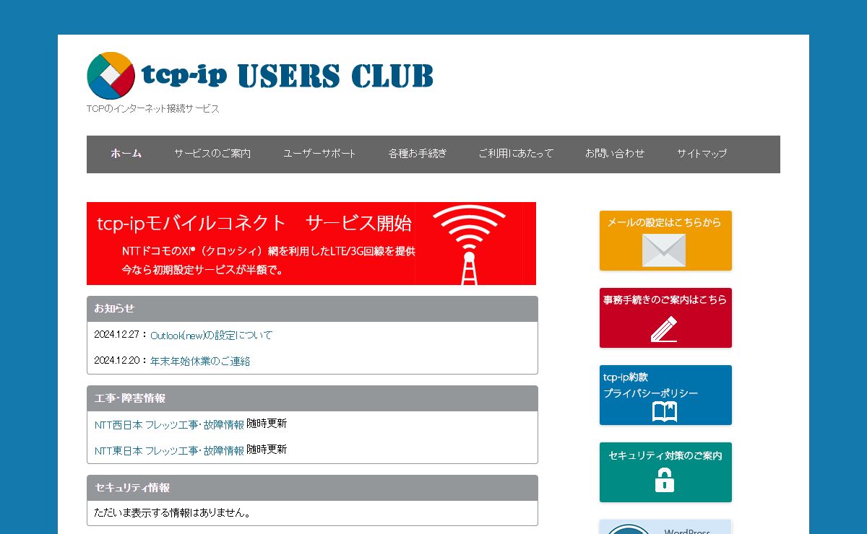Open the ホーム menu item

[x=126, y=154]
